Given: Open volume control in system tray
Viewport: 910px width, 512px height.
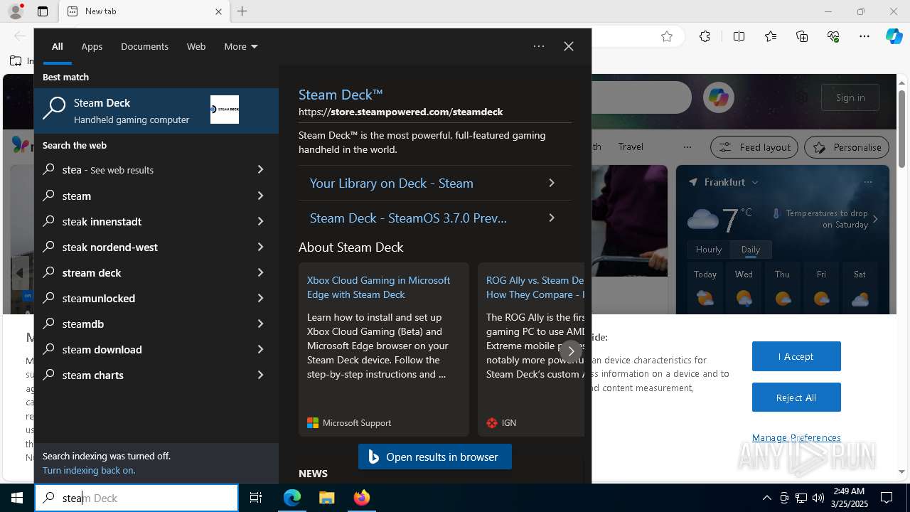Looking at the screenshot, I should [818, 498].
